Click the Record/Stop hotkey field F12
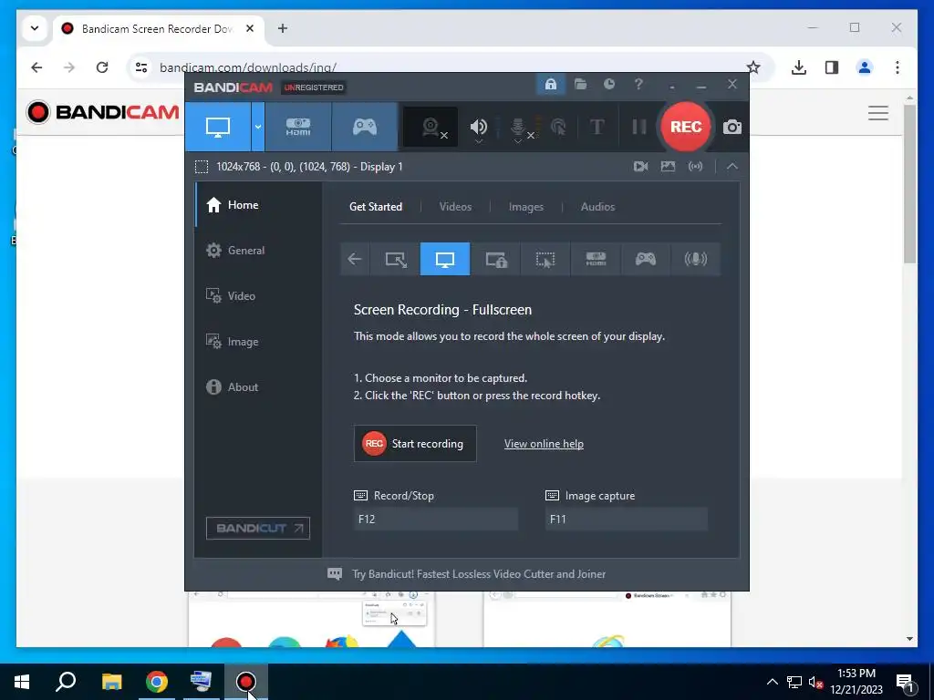Screen dimensions: 934x700 pos(435,519)
